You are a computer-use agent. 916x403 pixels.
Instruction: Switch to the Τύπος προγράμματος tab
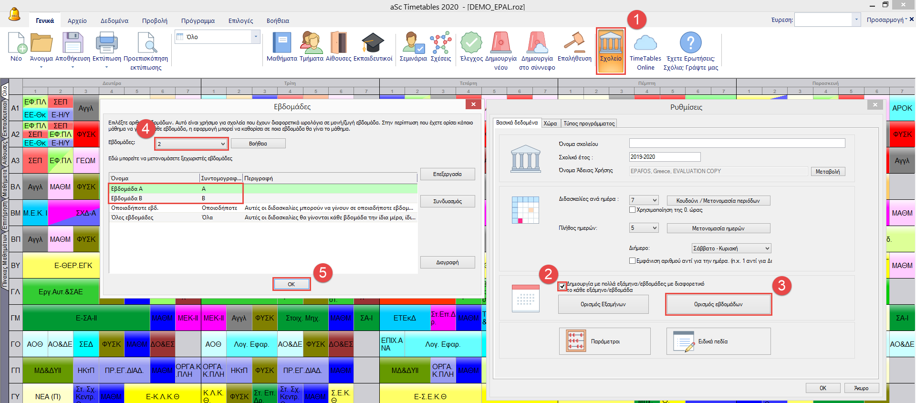[x=589, y=124]
